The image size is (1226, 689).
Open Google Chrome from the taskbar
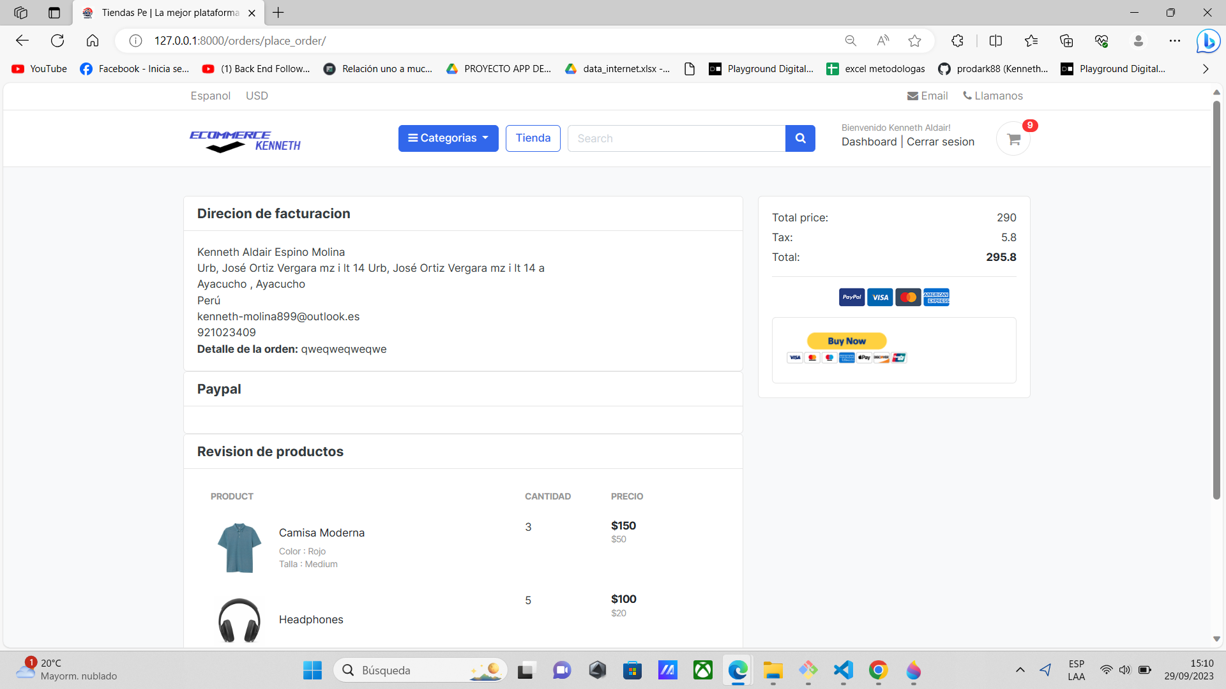click(x=878, y=670)
